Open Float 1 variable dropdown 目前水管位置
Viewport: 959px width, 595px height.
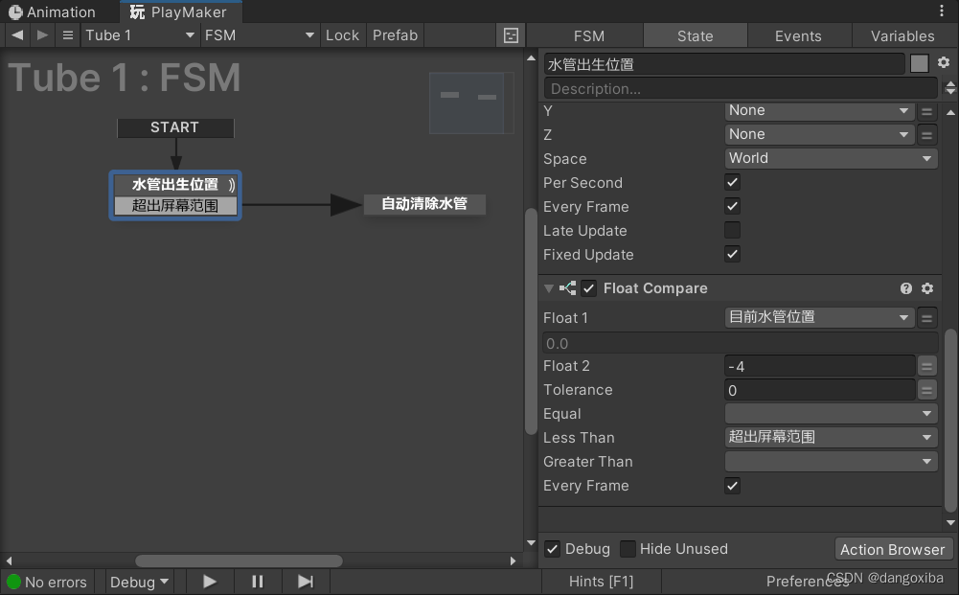click(x=819, y=317)
